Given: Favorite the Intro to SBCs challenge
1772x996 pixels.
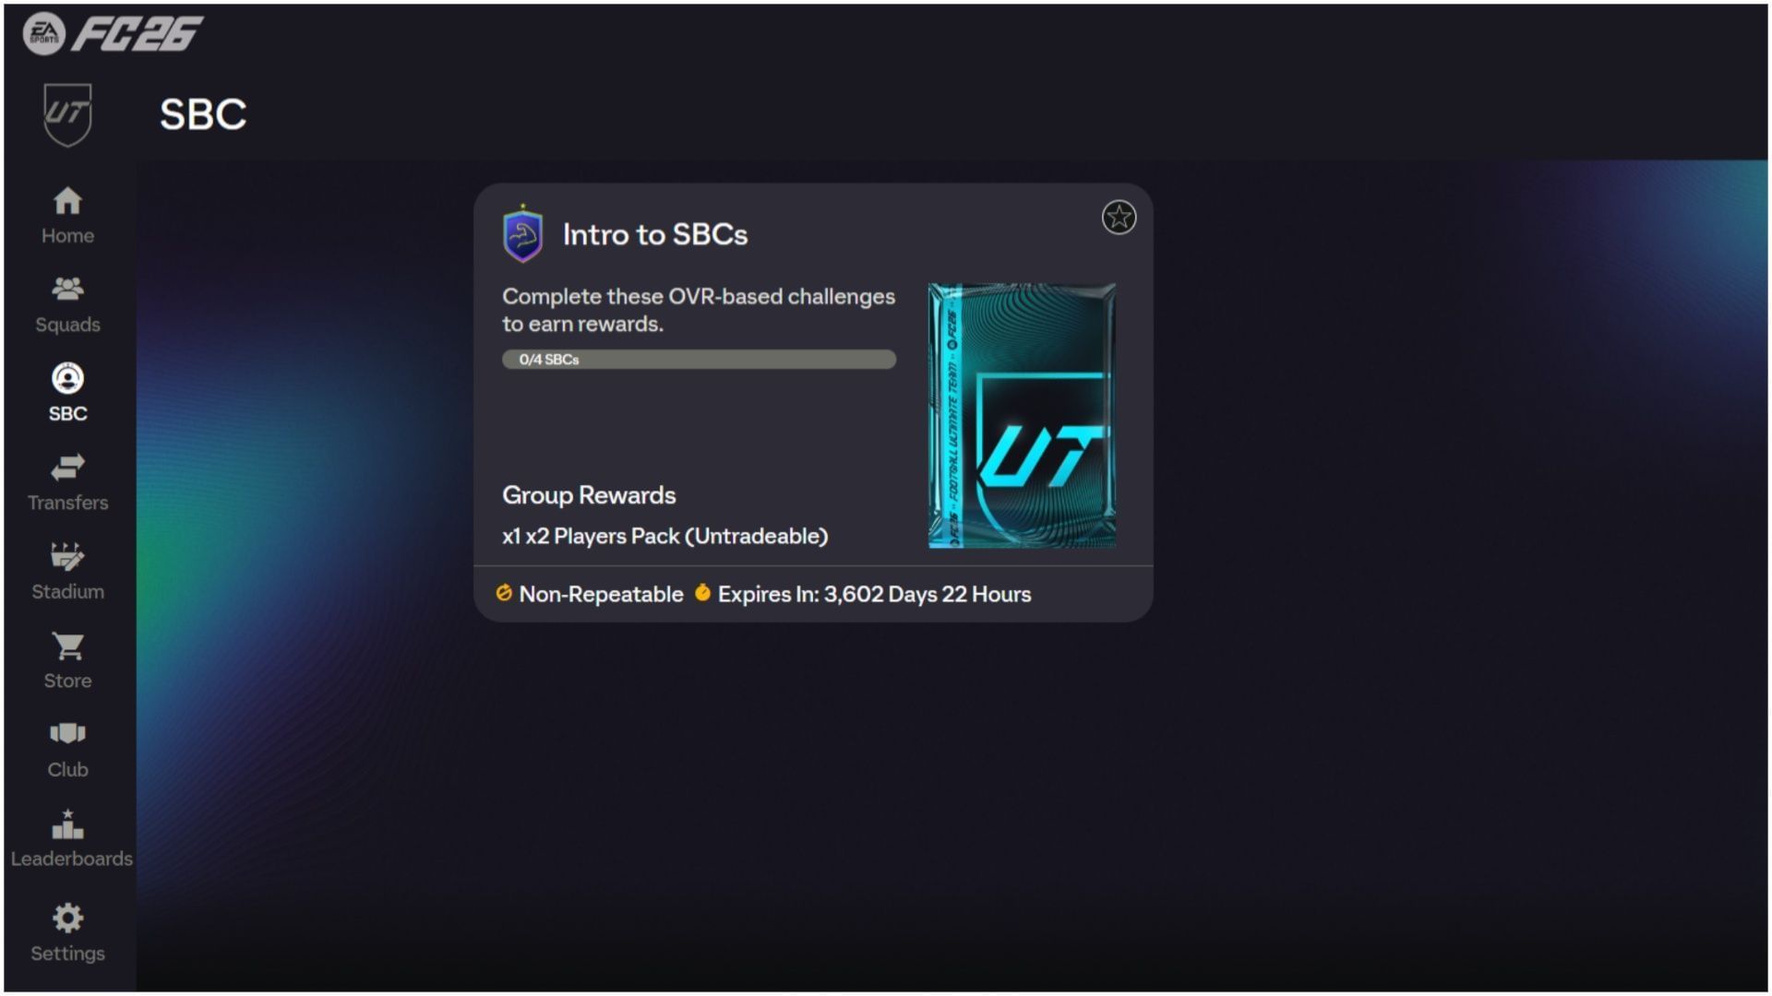Looking at the screenshot, I should pos(1119,218).
